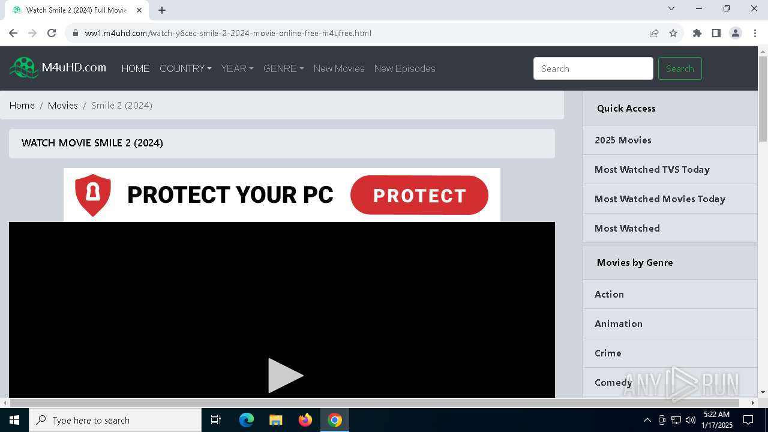768x432 pixels.
Task: Open the tab search chevron
Action: 671,8
